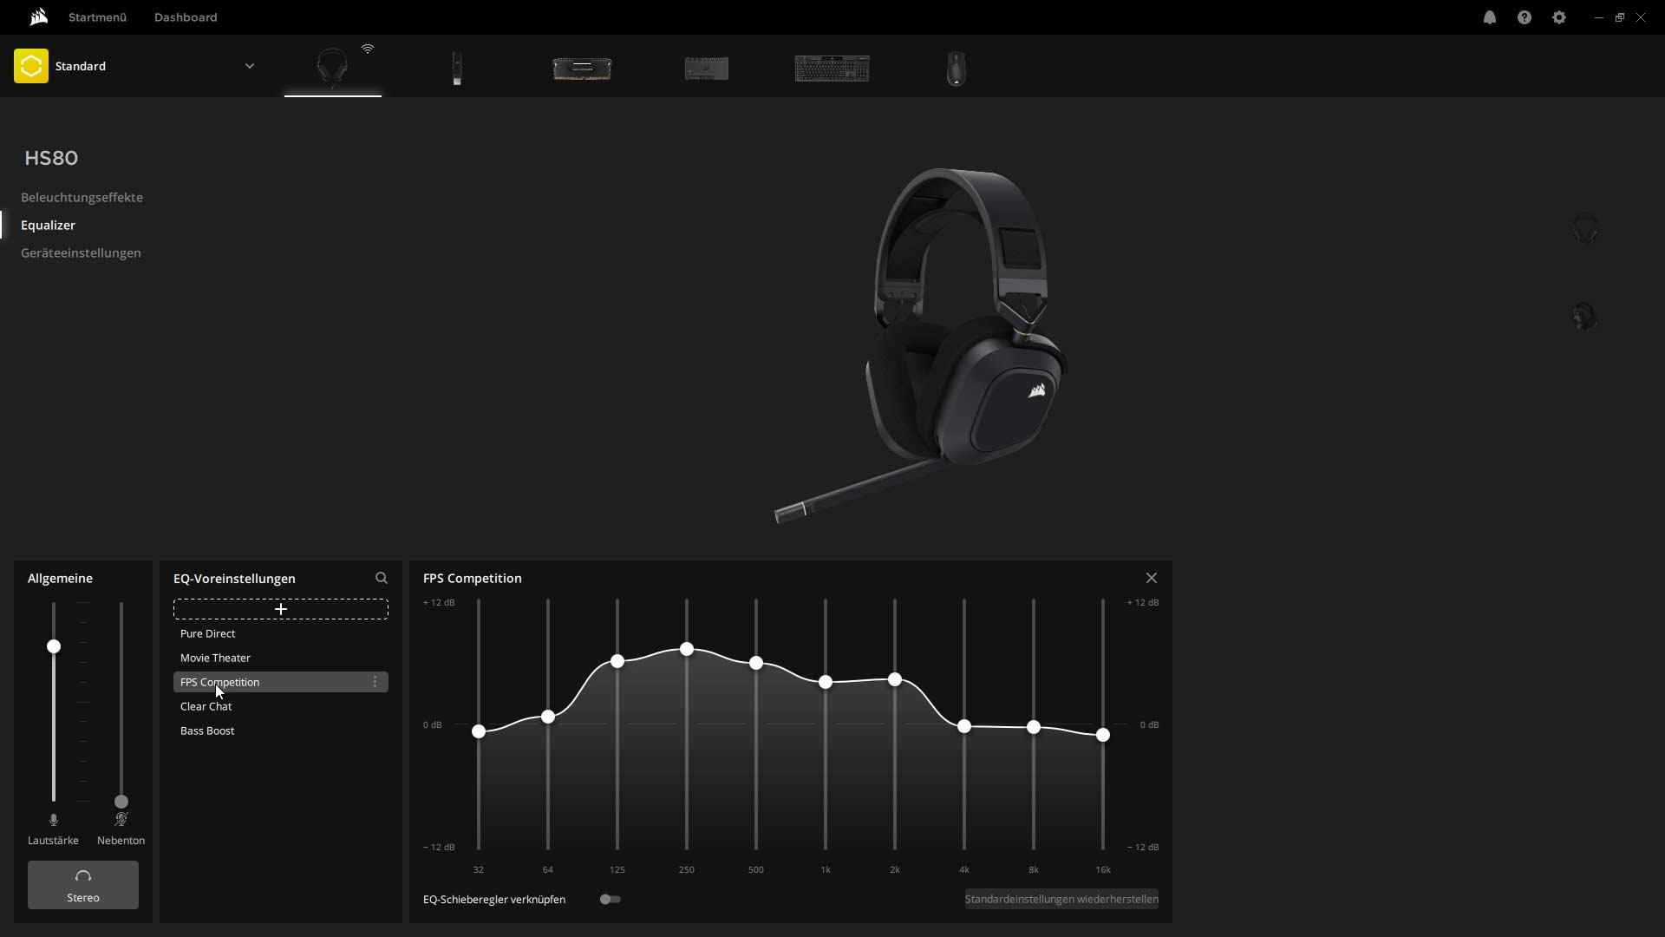Screen dimensions: 1665x937
Task: Go to Beleuchtungseffekte section
Action: tap(82, 198)
